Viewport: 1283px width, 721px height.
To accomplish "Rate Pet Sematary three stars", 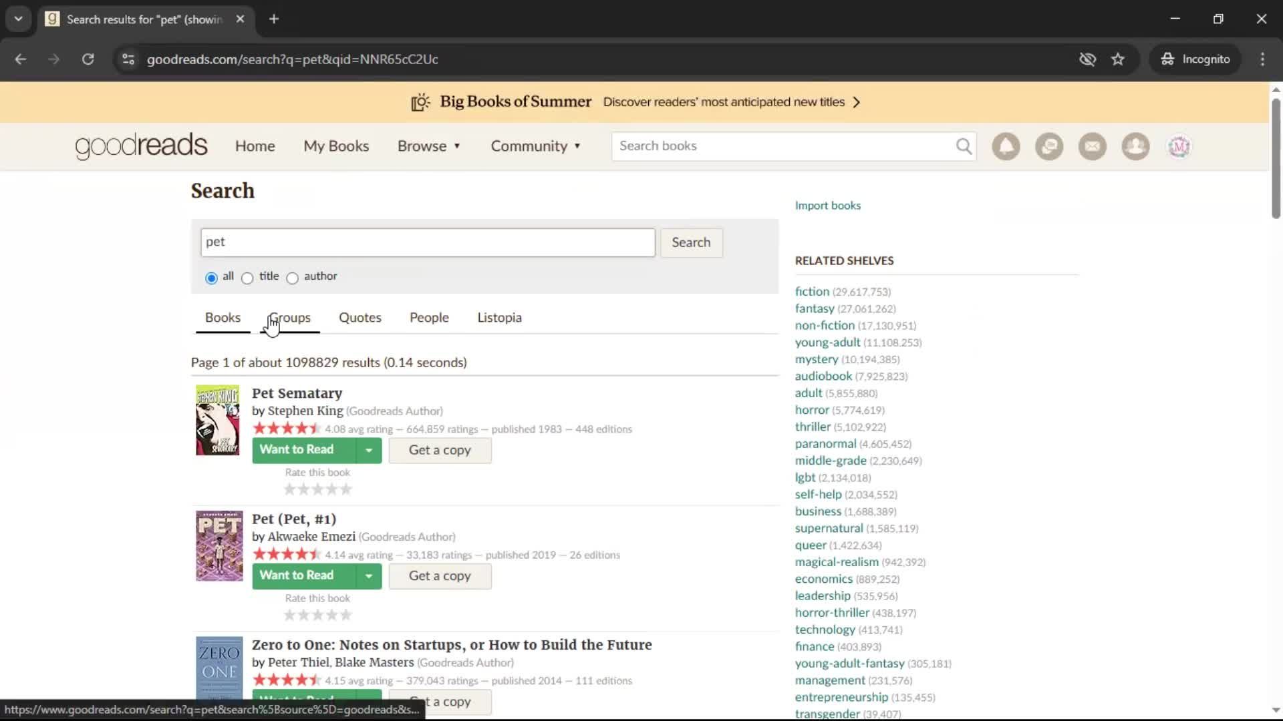I will 318,489.
